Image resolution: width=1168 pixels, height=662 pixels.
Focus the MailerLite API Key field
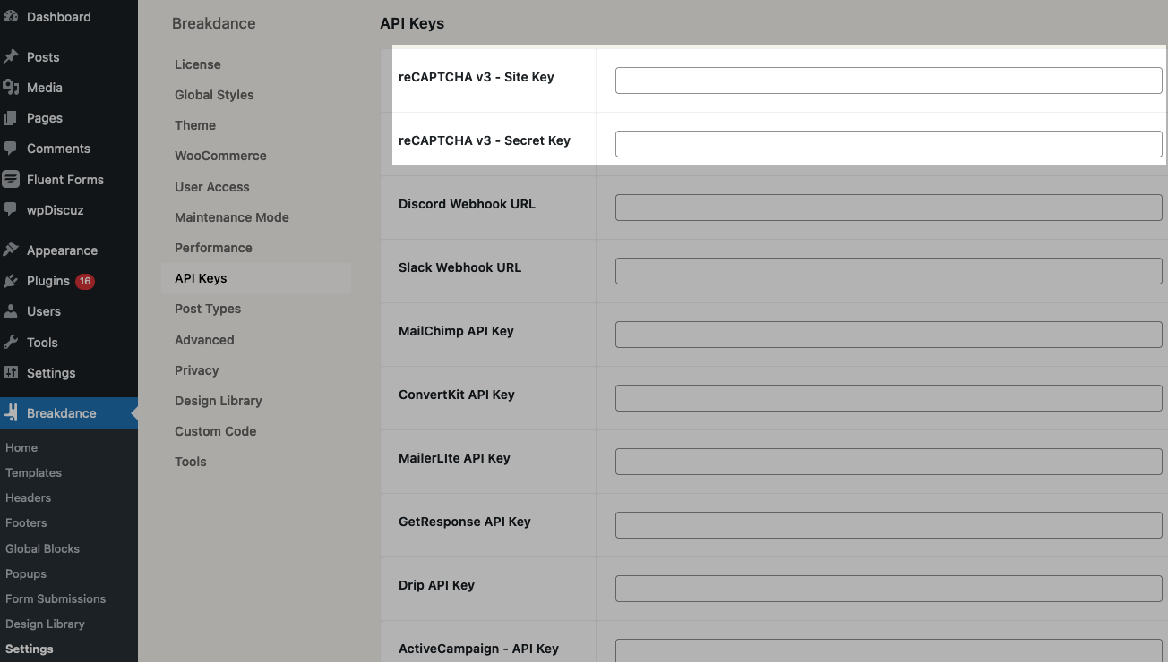click(889, 462)
